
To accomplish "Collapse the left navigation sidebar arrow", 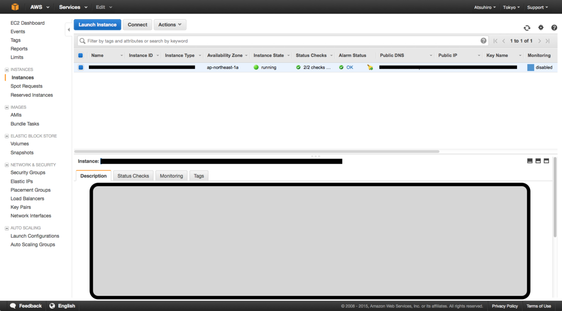I will tap(68, 29).
